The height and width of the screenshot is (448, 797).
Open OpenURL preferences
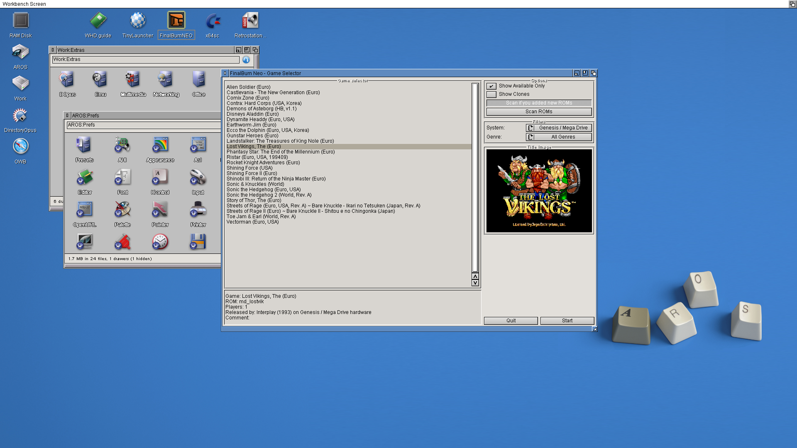tap(85, 214)
